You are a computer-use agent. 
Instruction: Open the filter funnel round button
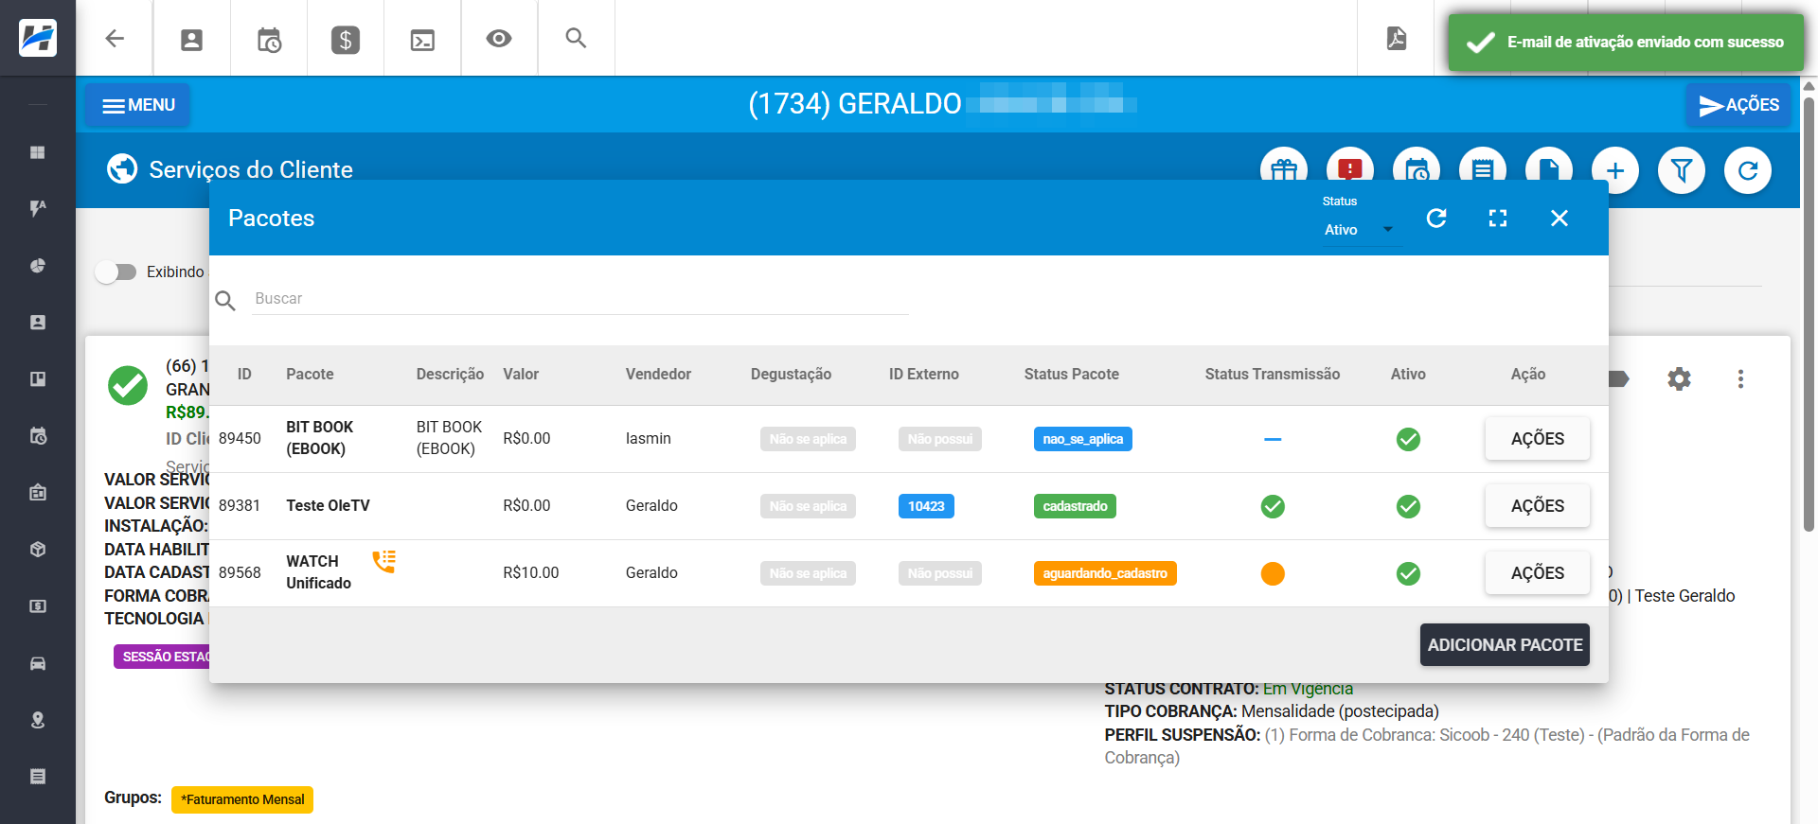pos(1682,170)
